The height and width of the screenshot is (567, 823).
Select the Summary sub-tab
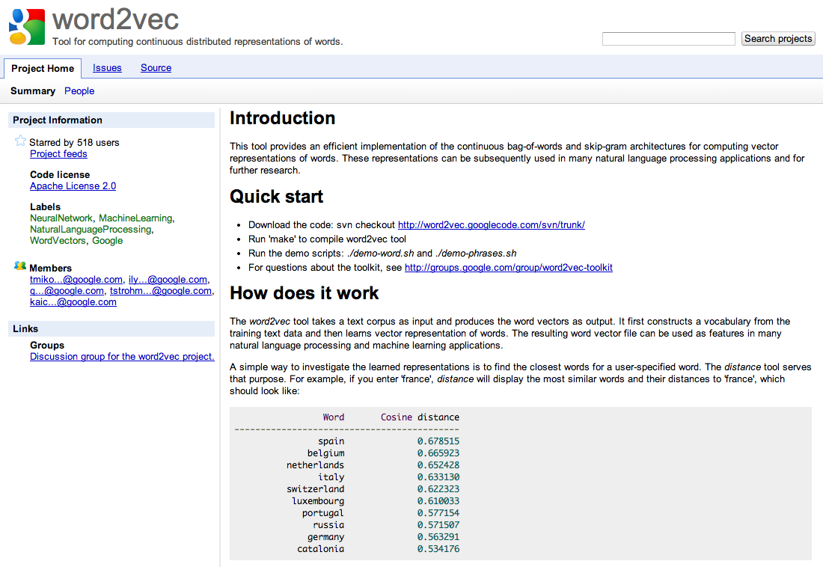click(32, 91)
